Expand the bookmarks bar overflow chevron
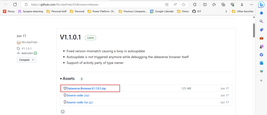Screen dimensions: 267x115 point(226,11)
